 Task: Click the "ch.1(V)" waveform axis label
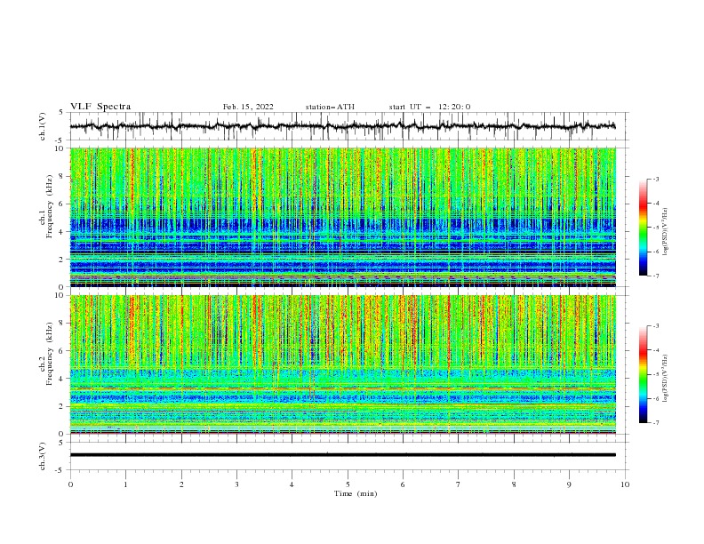point(42,126)
